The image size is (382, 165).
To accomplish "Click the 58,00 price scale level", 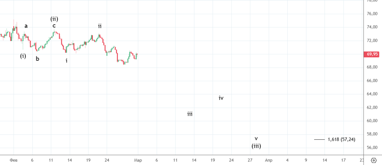I will [372, 134].
